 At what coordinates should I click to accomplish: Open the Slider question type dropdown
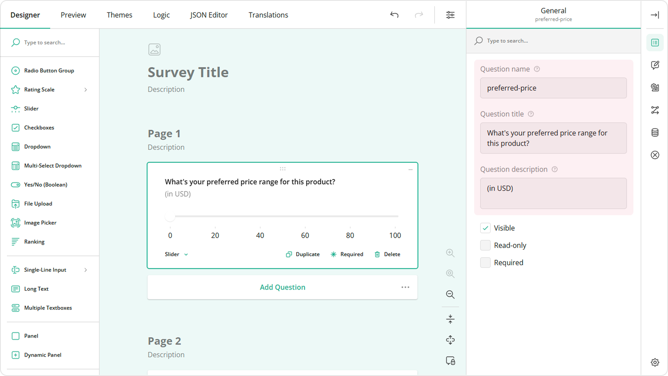pyautogui.click(x=176, y=254)
